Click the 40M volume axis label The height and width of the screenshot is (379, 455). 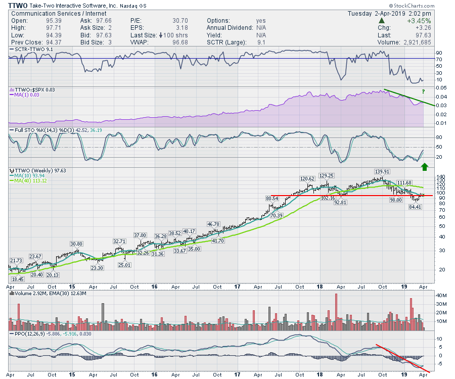coord(441,296)
